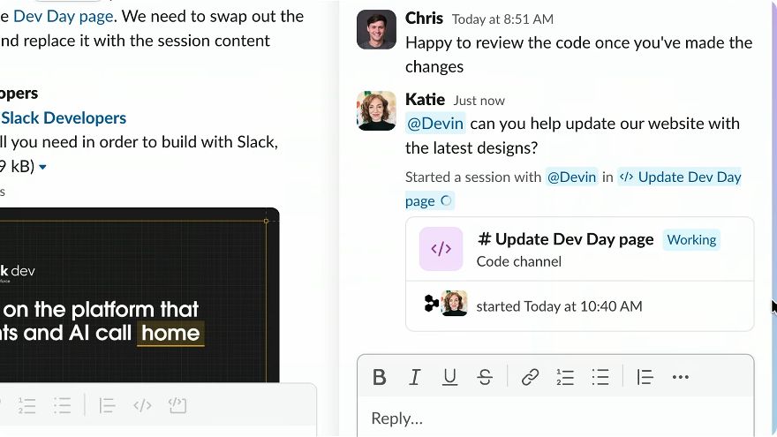Image resolution: width=777 pixels, height=437 pixels.
Task: Click the Code channel label
Action: (x=519, y=261)
